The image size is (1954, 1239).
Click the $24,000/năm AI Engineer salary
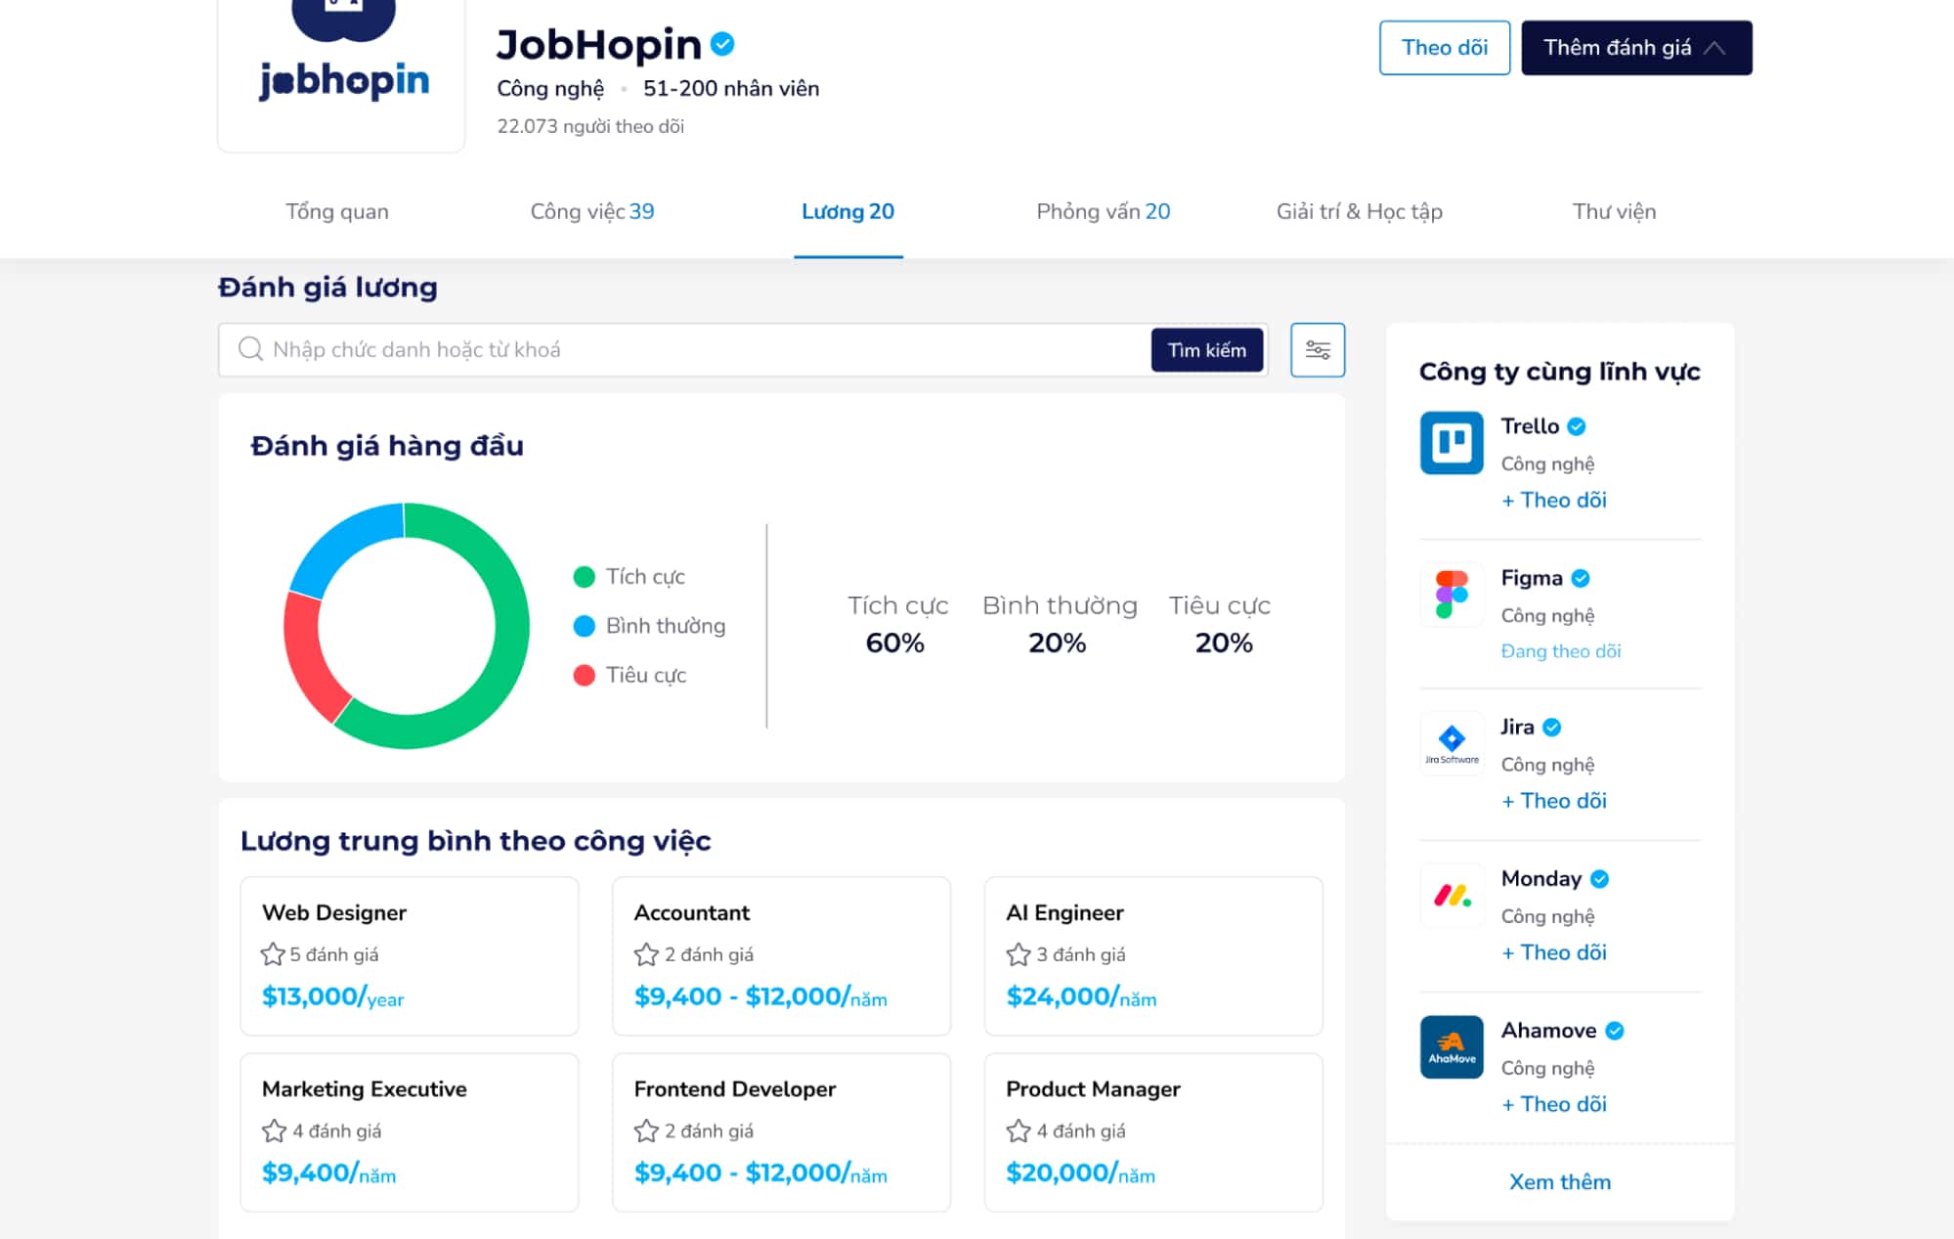1081,996
